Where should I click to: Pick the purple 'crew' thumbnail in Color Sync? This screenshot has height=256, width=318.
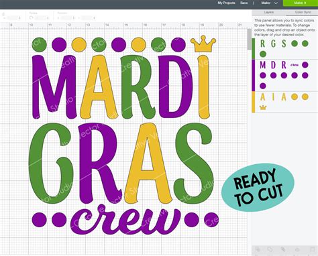click(x=295, y=65)
